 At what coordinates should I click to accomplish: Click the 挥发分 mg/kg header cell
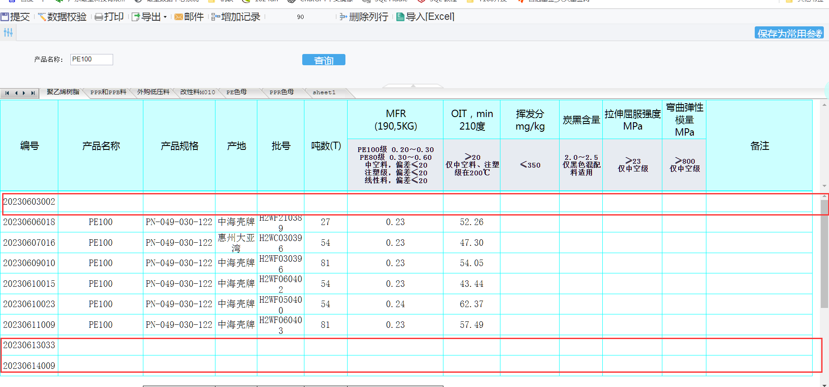click(x=530, y=120)
